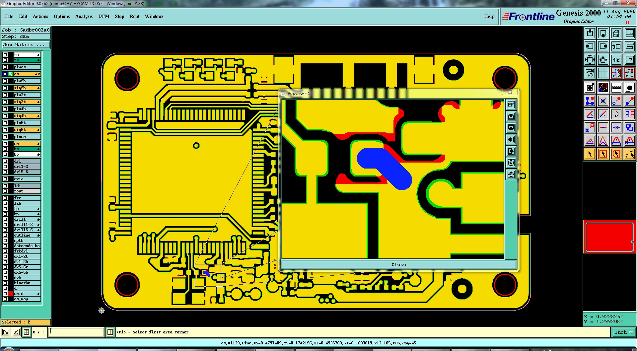Toggle display checkbox for layer 'sig2b'
This screenshot has height=351, width=637.
[x=5, y=88]
